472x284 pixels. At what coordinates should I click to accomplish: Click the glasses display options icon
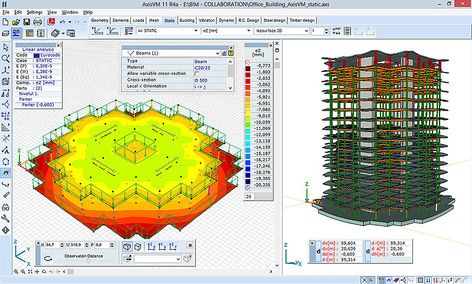point(5,207)
